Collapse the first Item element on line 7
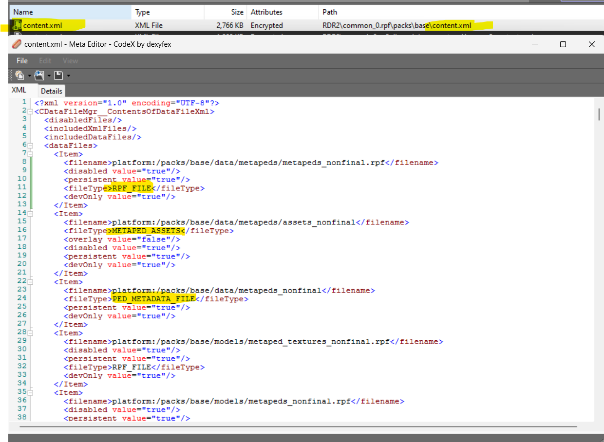The image size is (604, 442). tap(30, 154)
